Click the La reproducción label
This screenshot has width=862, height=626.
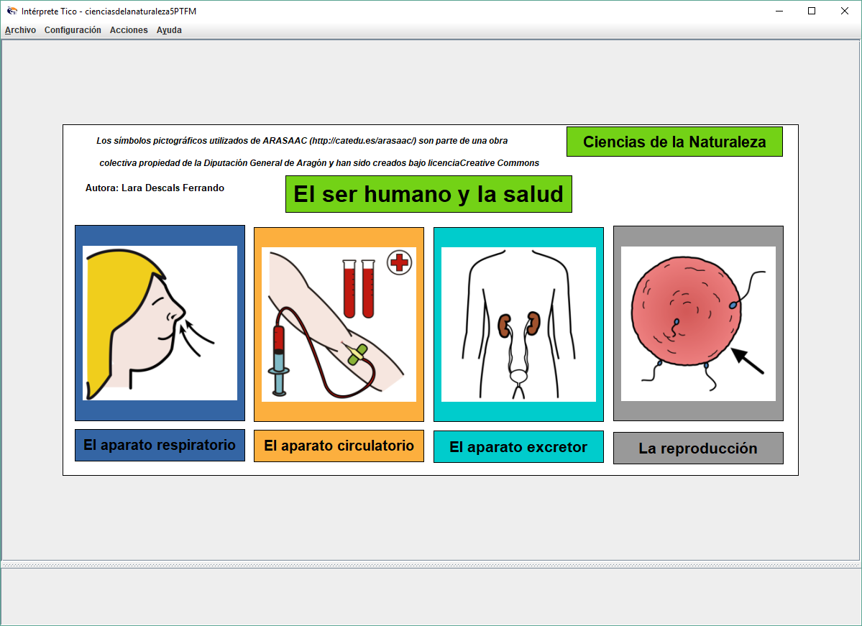coord(698,448)
